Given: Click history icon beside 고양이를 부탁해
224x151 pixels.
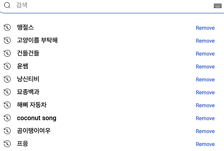Looking at the screenshot, I should tap(7, 40).
